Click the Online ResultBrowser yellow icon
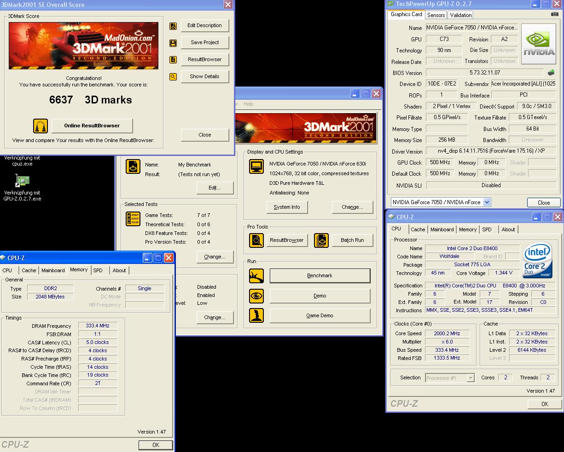Viewport: 564px width, 452px height. 41,126
